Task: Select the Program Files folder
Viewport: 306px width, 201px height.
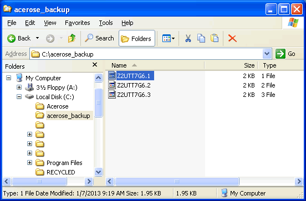Action: pos(64,163)
